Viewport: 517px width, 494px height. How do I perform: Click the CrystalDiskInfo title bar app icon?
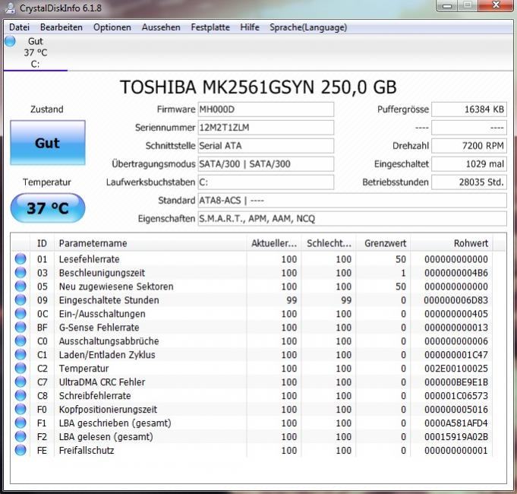coord(10,8)
